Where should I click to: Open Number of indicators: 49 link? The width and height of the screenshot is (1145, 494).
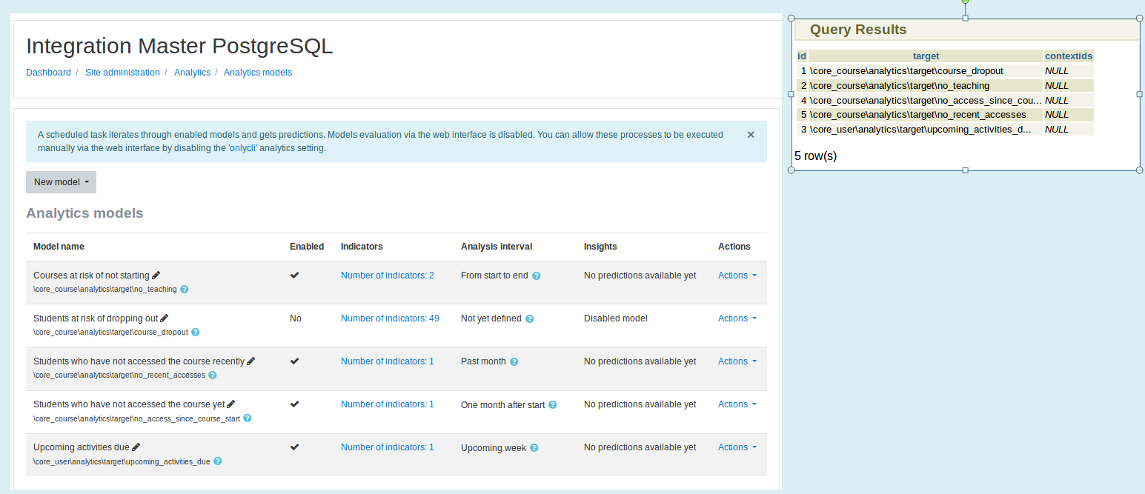[x=390, y=318]
